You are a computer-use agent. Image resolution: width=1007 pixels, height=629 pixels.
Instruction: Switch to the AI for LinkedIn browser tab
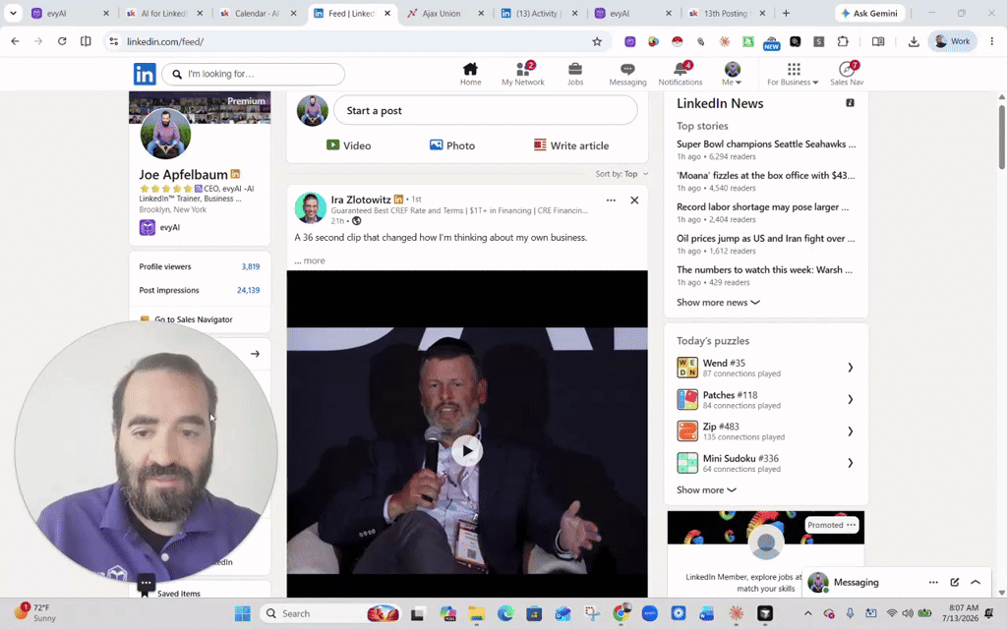(x=164, y=13)
